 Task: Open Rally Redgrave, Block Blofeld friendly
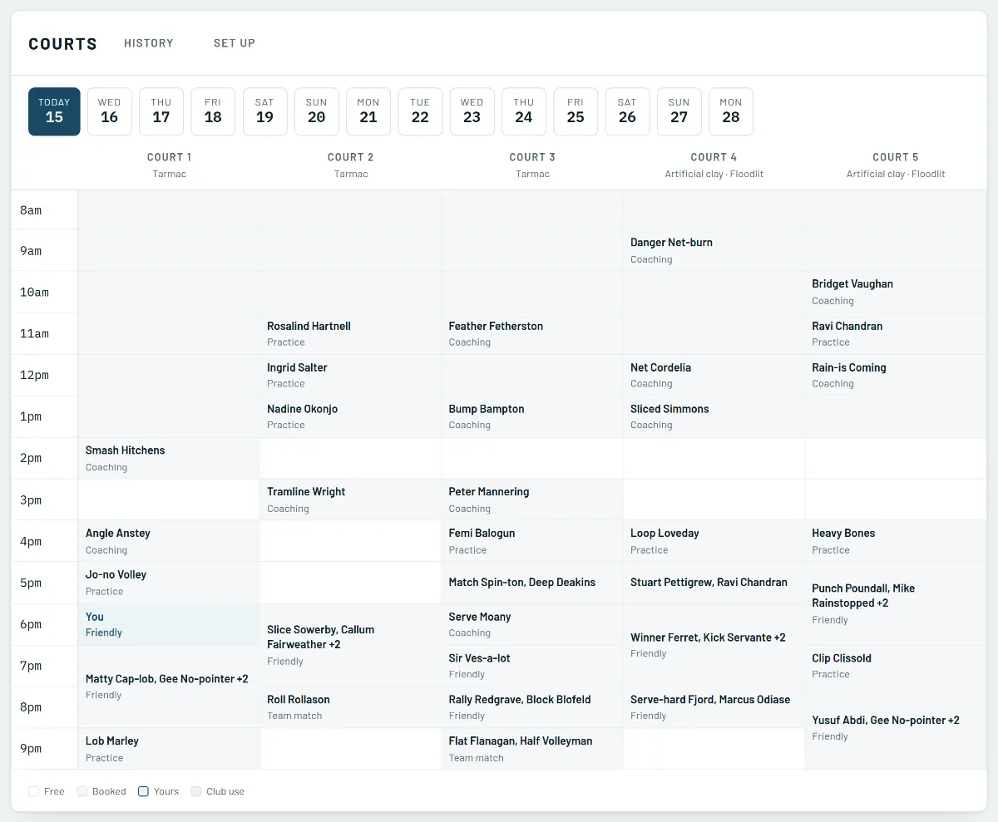(x=532, y=707)
